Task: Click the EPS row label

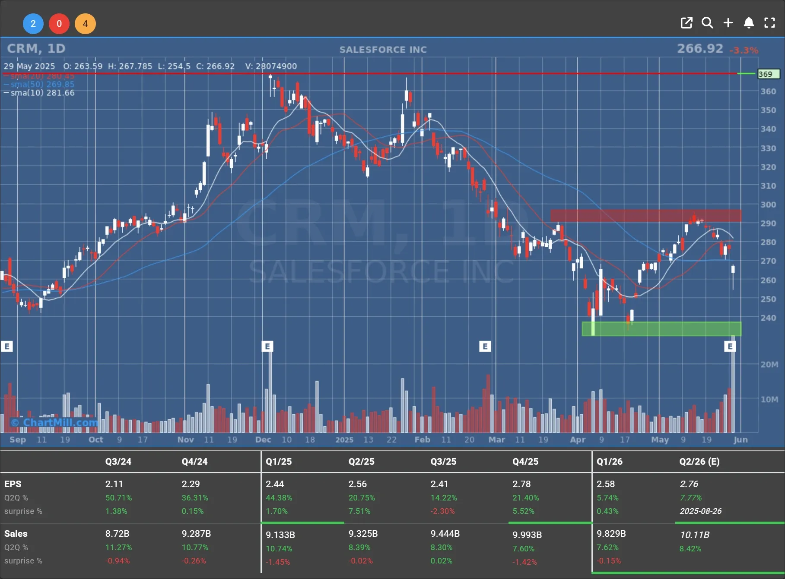Action: coord(13,484)
